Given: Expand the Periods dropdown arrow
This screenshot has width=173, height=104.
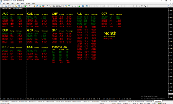Looking at the screenshot, I should (84, 6).
